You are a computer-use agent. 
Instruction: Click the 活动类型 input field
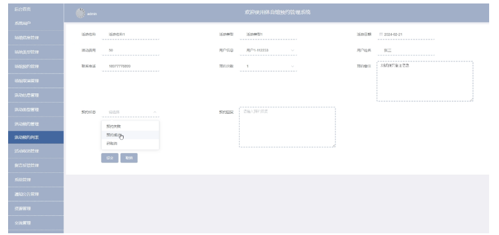point(268,34)
